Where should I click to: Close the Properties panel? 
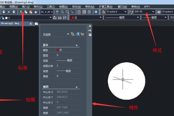[x=90, y=26]
